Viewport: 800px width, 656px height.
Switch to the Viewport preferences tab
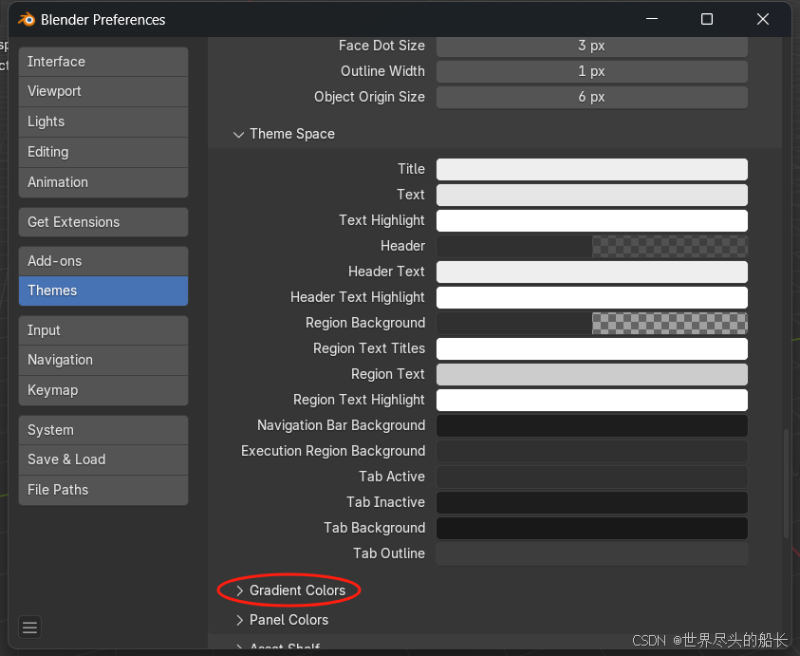pos(103,91)
